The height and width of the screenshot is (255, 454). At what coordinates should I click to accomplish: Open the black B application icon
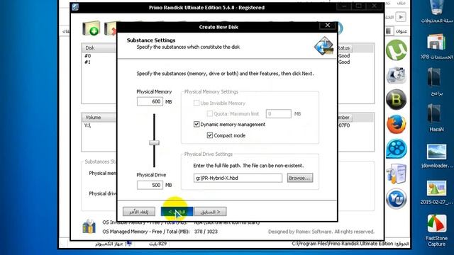coord(396,99)
